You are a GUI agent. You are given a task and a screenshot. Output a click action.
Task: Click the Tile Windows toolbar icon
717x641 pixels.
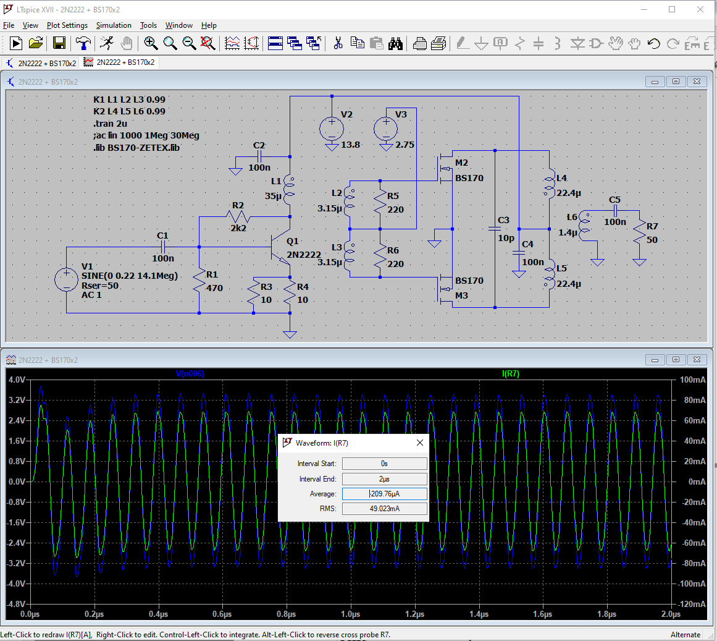tap(275, 43)
